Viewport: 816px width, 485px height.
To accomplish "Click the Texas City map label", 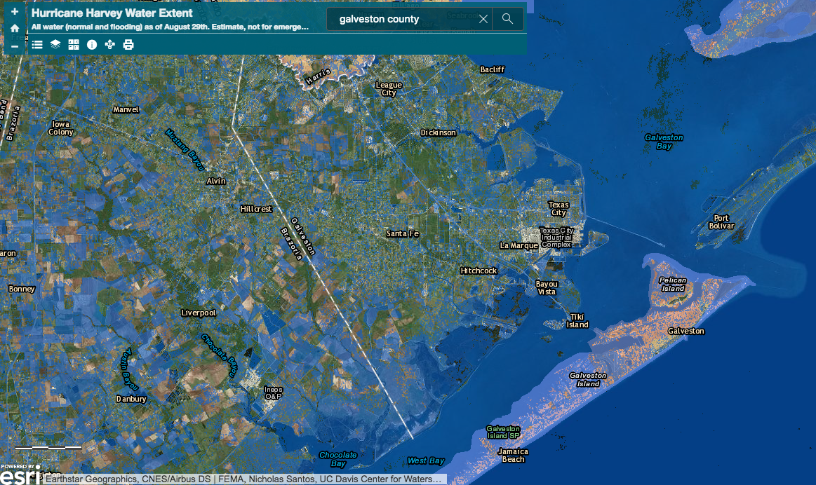I will pos(559,208).
